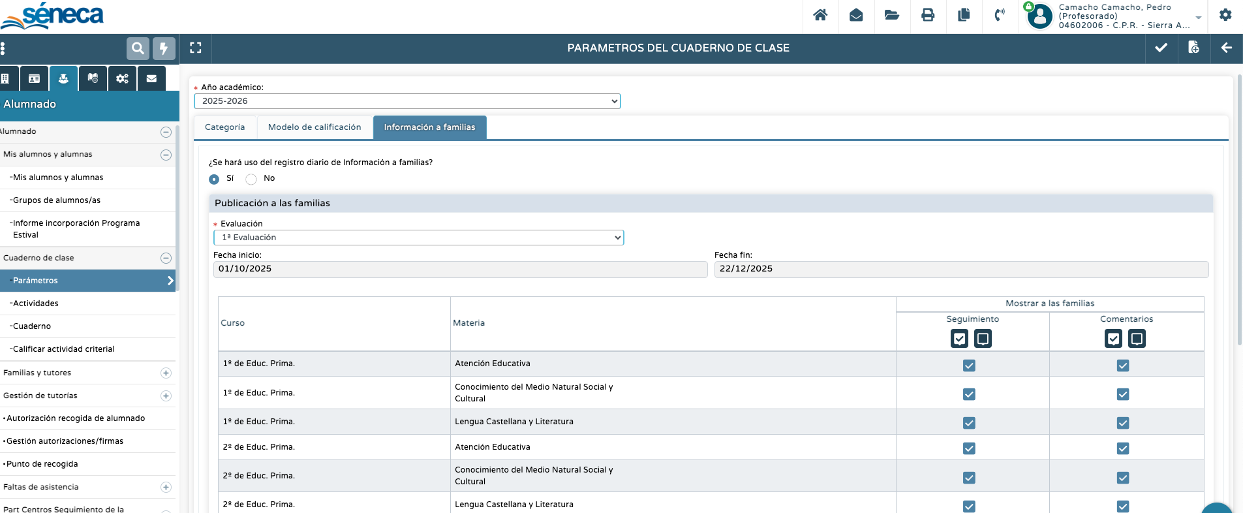Click the Fecha inicio date field
1243x513 pixels.
click(x=460, y=269)
